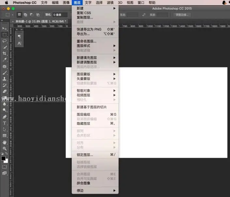Enable Intersect with Selection mode
The image size is (230, 197).
38,14
